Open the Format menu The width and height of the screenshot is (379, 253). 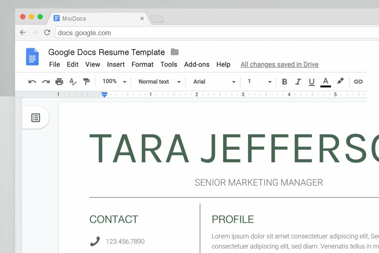coord(142,64)
